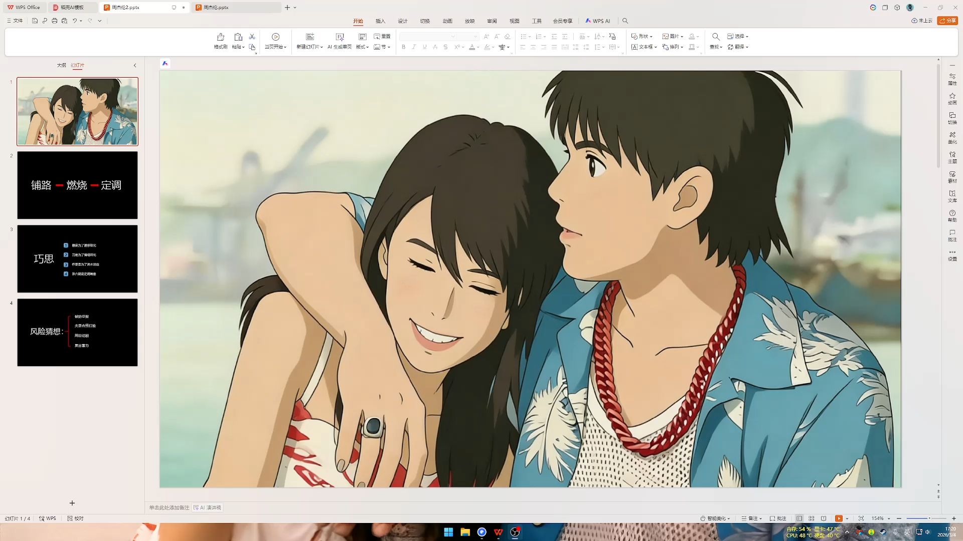Image resolution: width=963 pixels, height=541 pixels.
Task: Click the print icon in quick access toolbar
Action: point(54,21)
